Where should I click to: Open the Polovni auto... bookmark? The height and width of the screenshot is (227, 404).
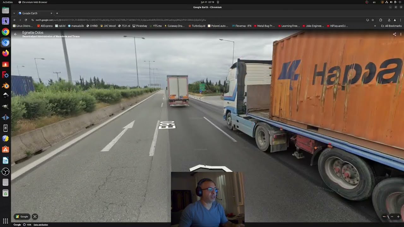tap(218, 26)
